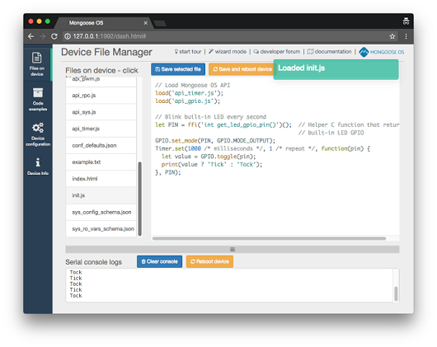
Task: Switch to wizard mode link
Action: tap(228, 52)
